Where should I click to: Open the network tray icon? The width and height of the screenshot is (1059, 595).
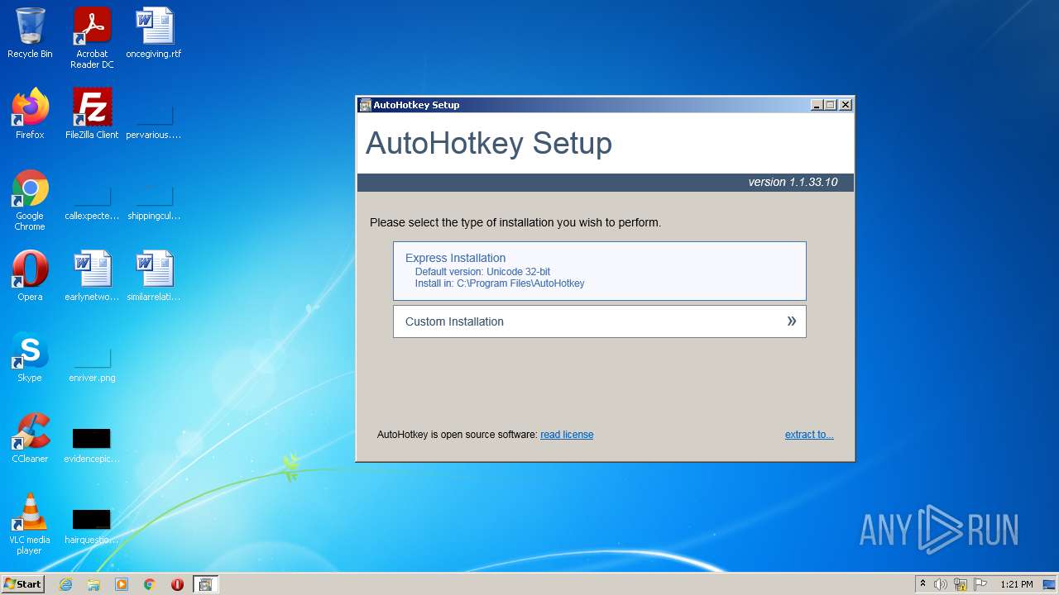tap(961, 584)
